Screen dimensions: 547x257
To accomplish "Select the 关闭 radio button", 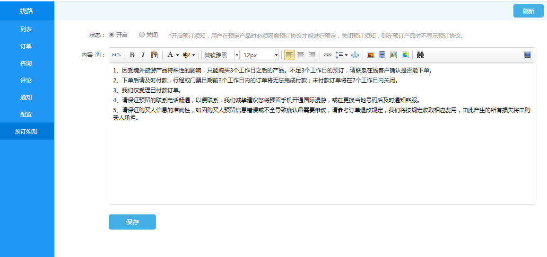I will (142, 35).
